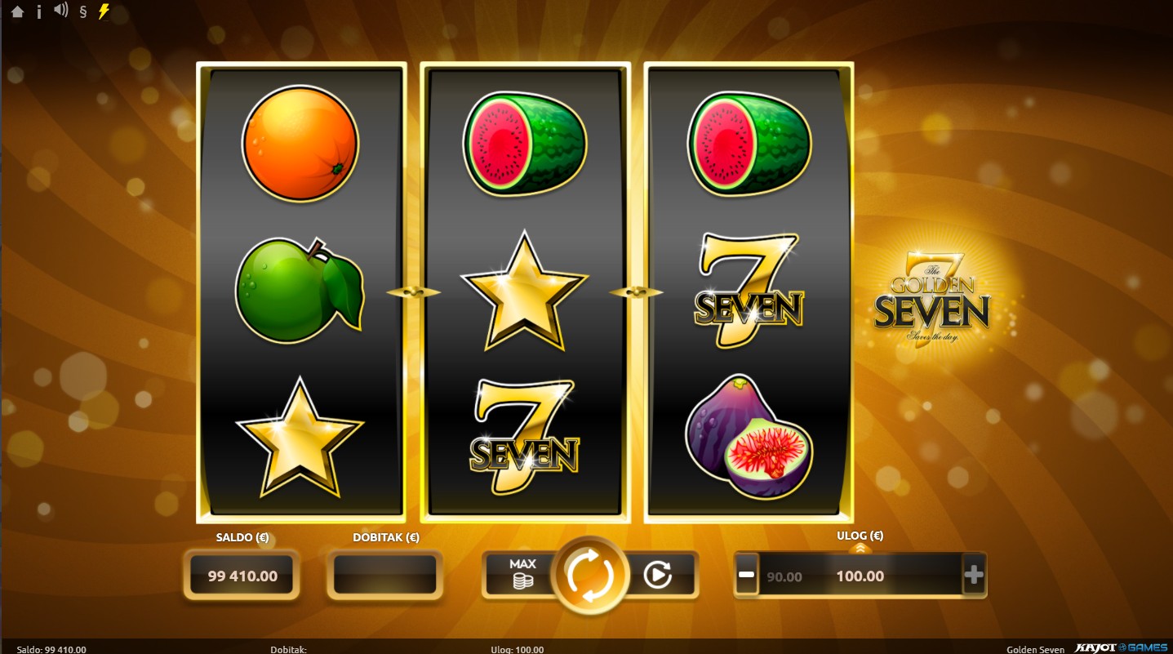Screen dimensions: 1173x654
Task: Click the fig symbol on the third reel
Action: point(749,437)
